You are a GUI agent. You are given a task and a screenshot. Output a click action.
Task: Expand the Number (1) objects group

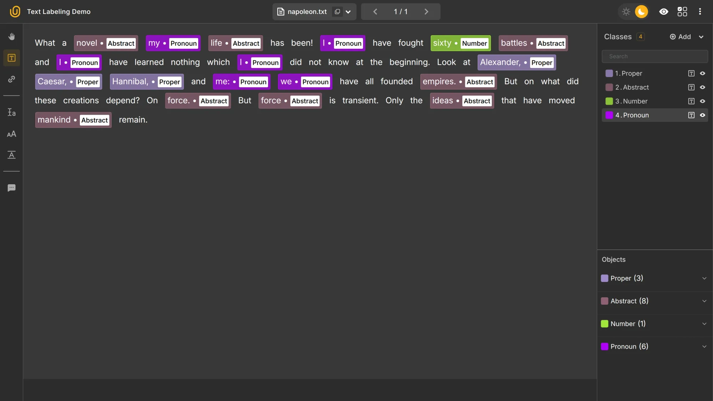[704, 324]
